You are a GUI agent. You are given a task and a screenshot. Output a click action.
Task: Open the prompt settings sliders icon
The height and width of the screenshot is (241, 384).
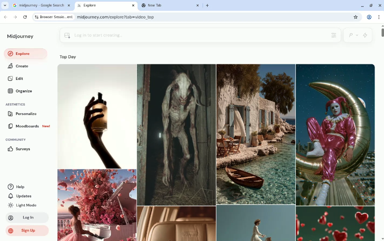click(333, 35)
